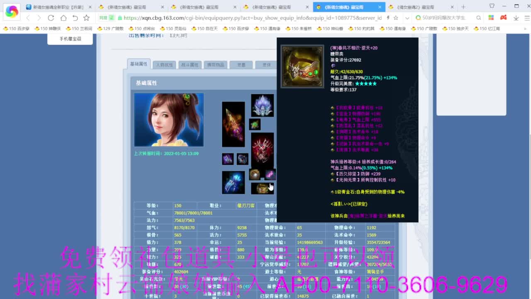Switch to 携带物品 tab
The image size is (531, 299).
coord(215,65)
